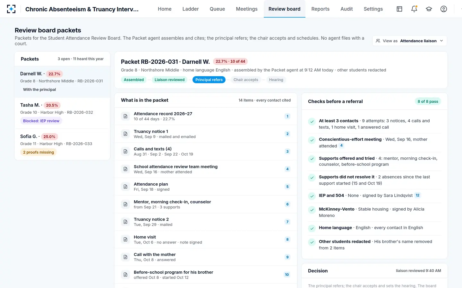The image size is (462, 288).
Task: Click document icon for School attendance review team meeting
Action: (125, 169)
